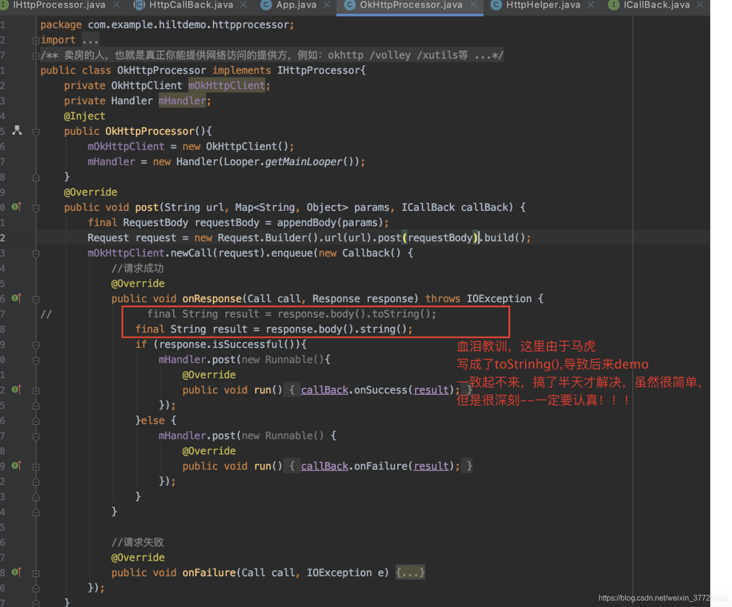This screenshot has height=607, width=732.
Task: Switch to the App.java editor tab
Action: 296,5
